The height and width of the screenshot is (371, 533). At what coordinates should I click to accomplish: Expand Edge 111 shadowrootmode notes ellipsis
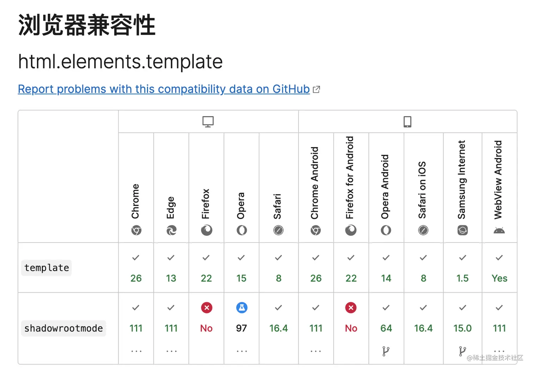(171, 351)
